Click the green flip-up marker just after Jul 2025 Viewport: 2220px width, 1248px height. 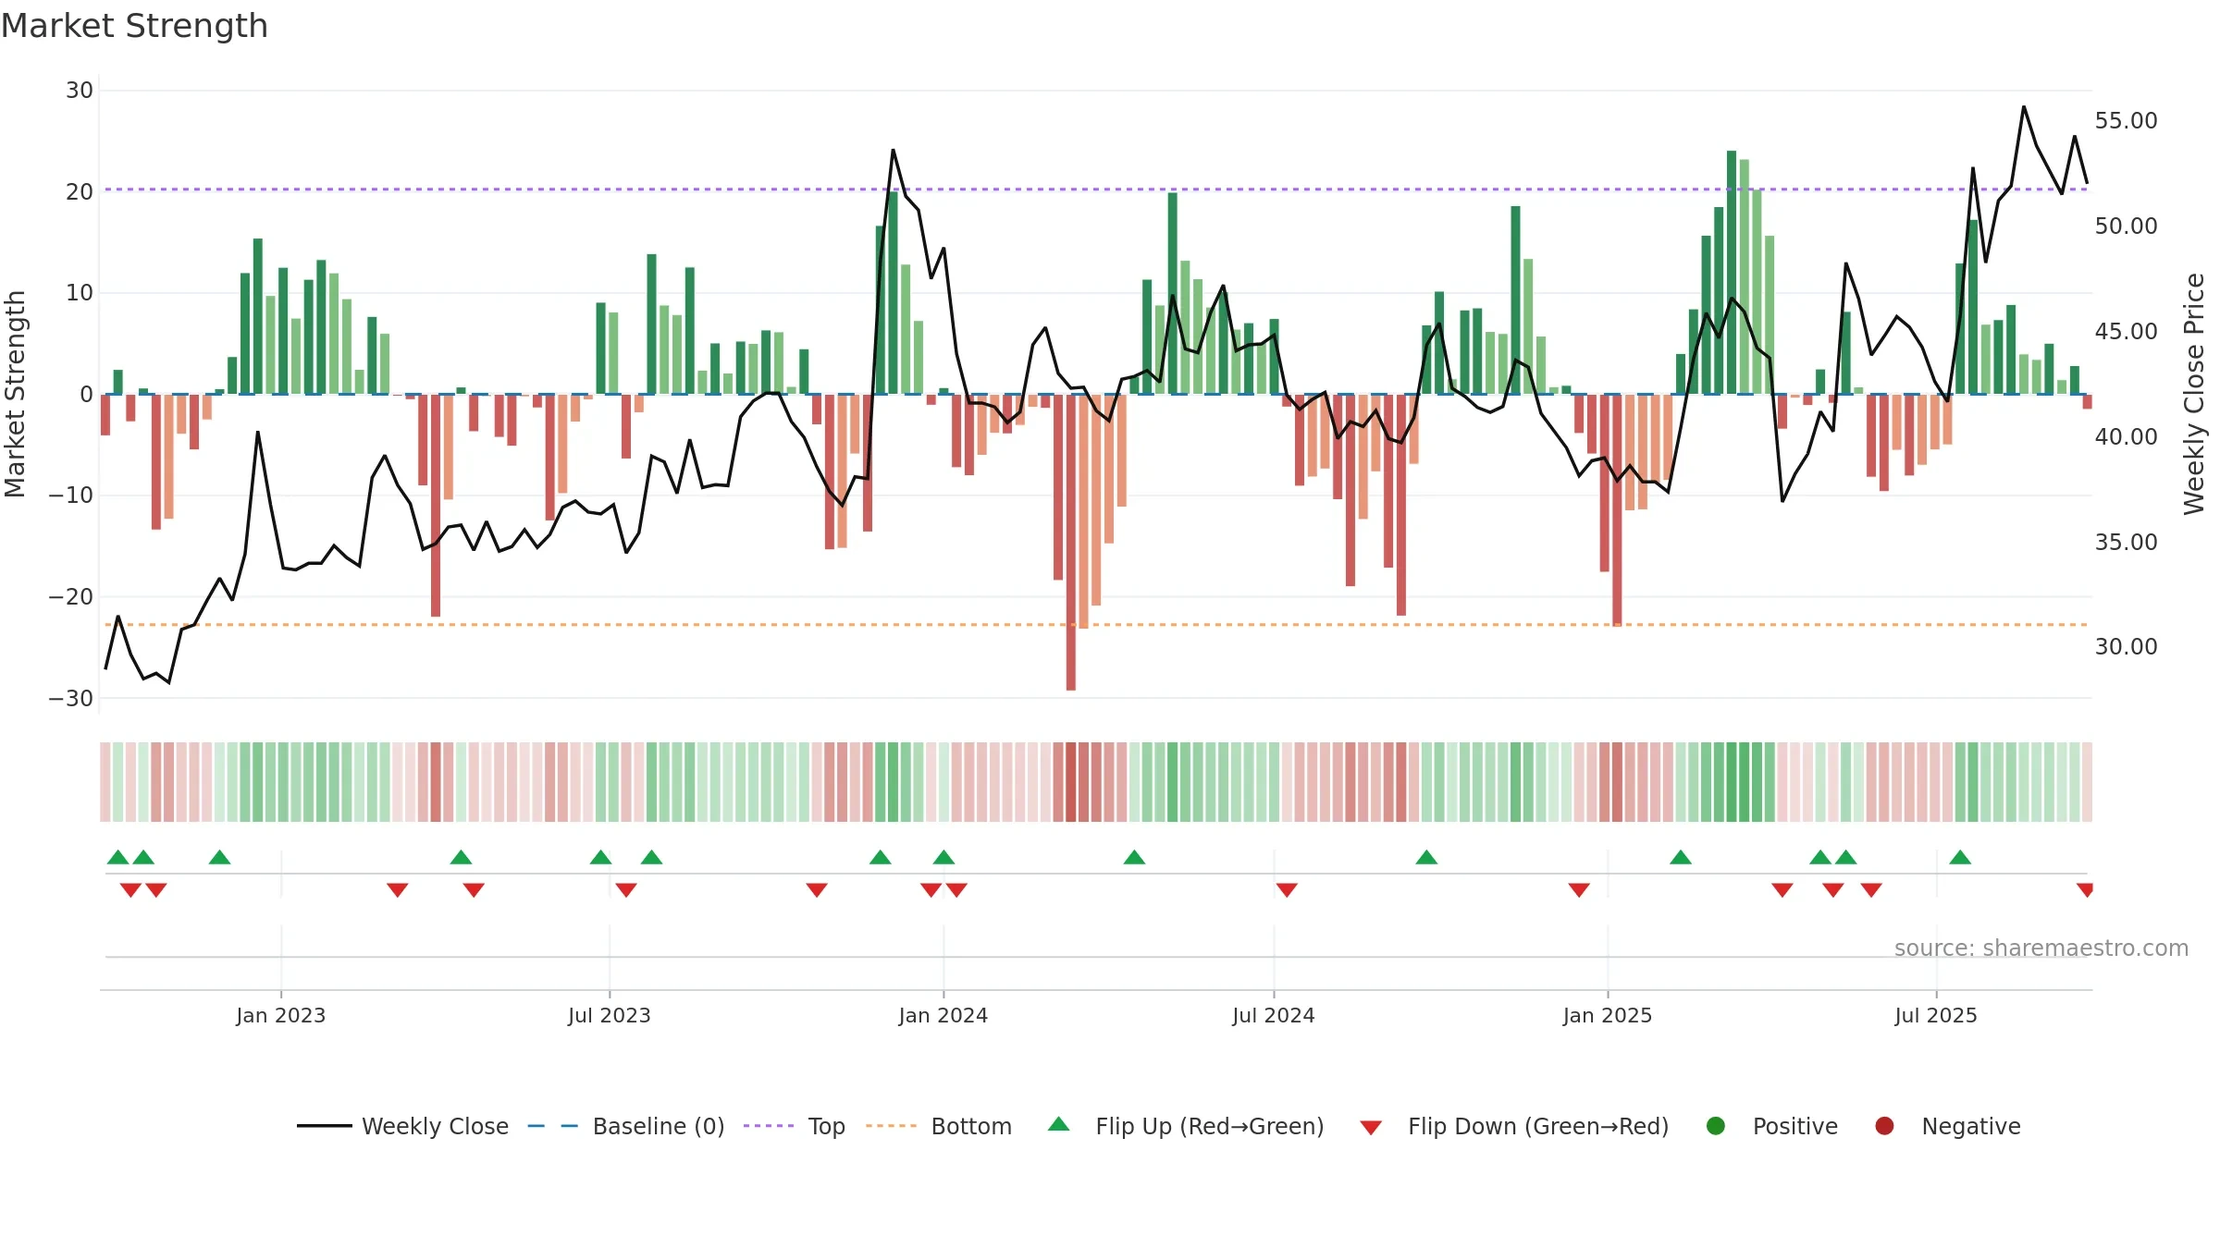pyautogui.click(x=1960, y=857)
